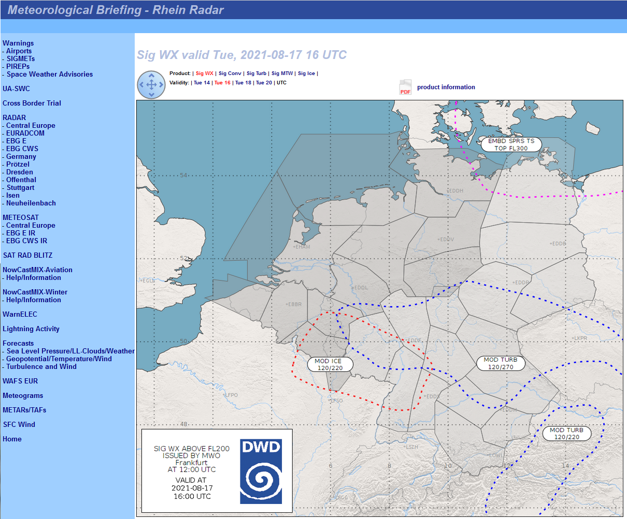Open Turbulence and Wind forecast
Viewport: 627px width, 519px height.
click(x=41, y=367)
